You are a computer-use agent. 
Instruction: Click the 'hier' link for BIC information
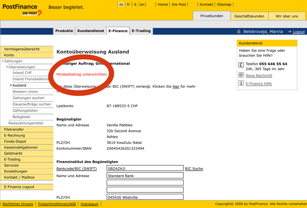tap(176, 87)
